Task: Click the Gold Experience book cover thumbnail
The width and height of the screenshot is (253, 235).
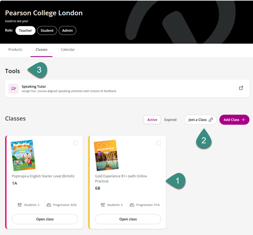Action: pyautogui.click(x=106, y=155)
